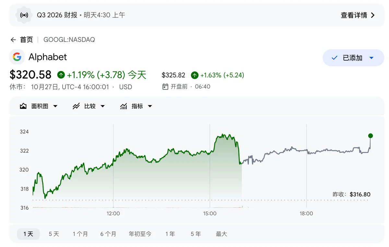Expand the 面积图 chart type dropdown arrow
This screenshot has height=247, width=389.
[x=55, y=106]
